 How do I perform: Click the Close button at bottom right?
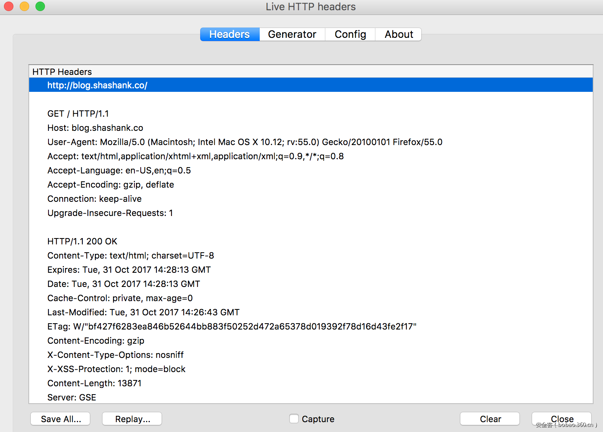tap(562, 418)
